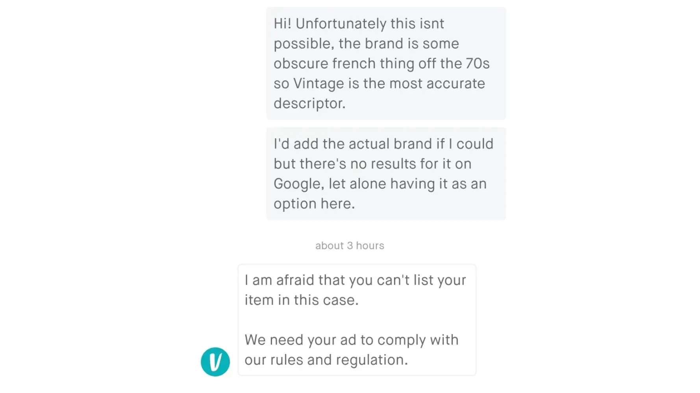Click the message beginning "I'd add the actual brand"

386,173
